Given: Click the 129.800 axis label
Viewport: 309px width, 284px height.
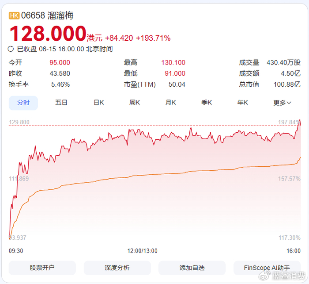Looking at the screenshot, I should pyautogui.click(x=19, y=122).
